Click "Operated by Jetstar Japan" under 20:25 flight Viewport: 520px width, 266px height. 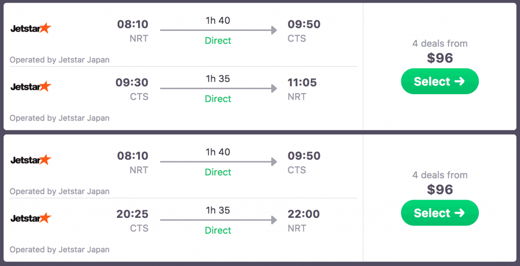pyautogui.click(x=59, y=250)
